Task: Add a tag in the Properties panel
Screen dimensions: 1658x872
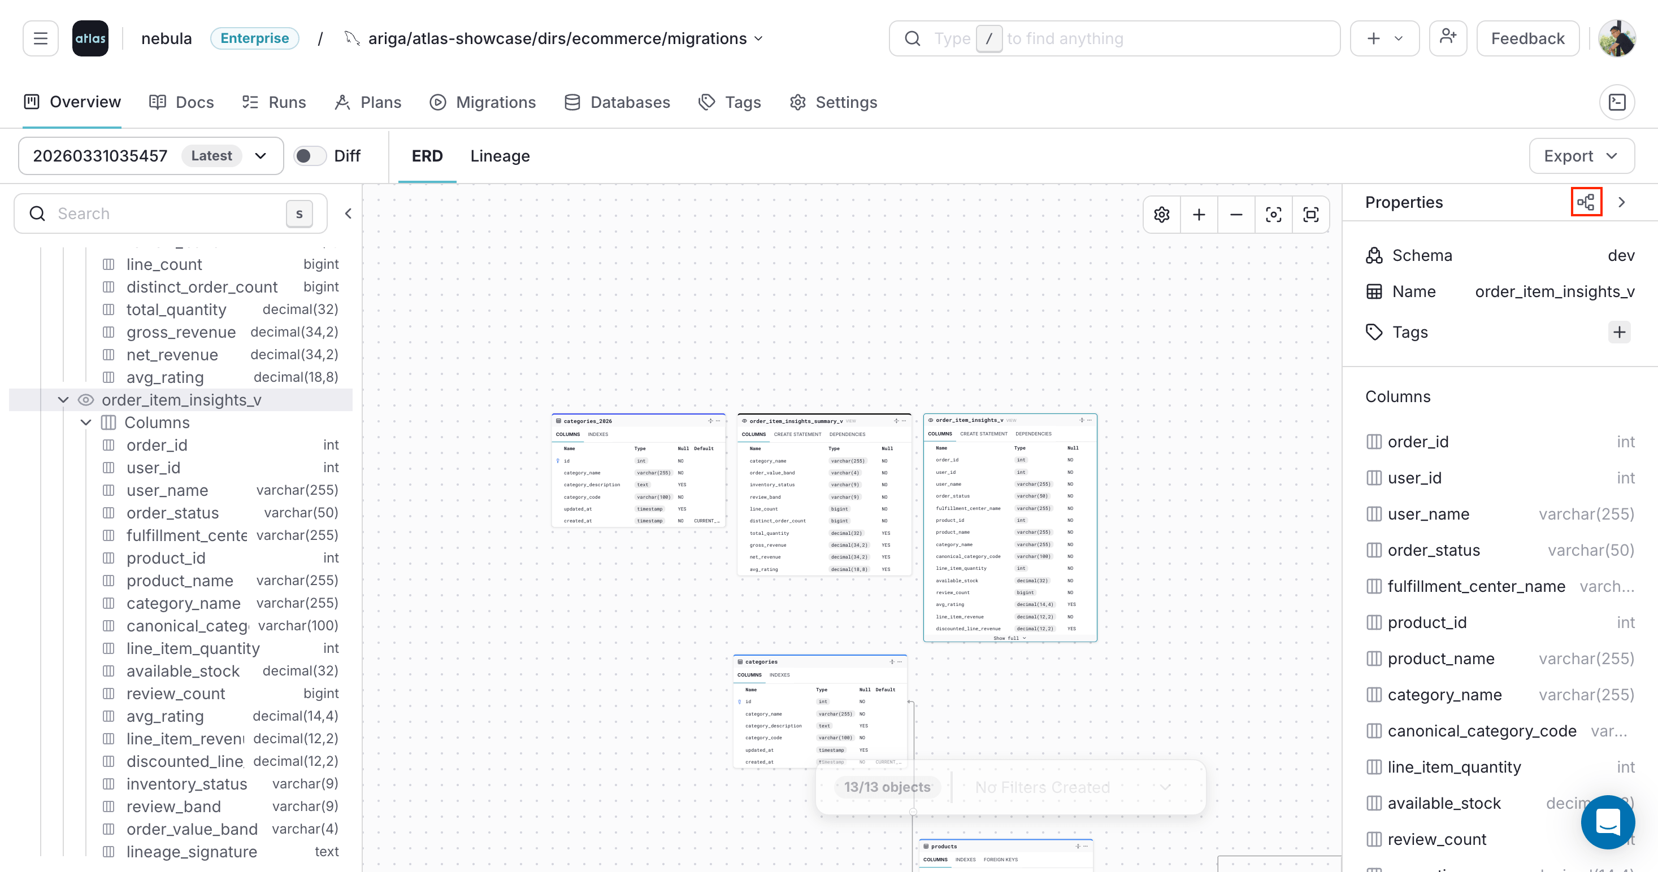Action: [1620, 332]
